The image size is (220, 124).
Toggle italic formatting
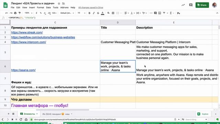tap(94, 13)
